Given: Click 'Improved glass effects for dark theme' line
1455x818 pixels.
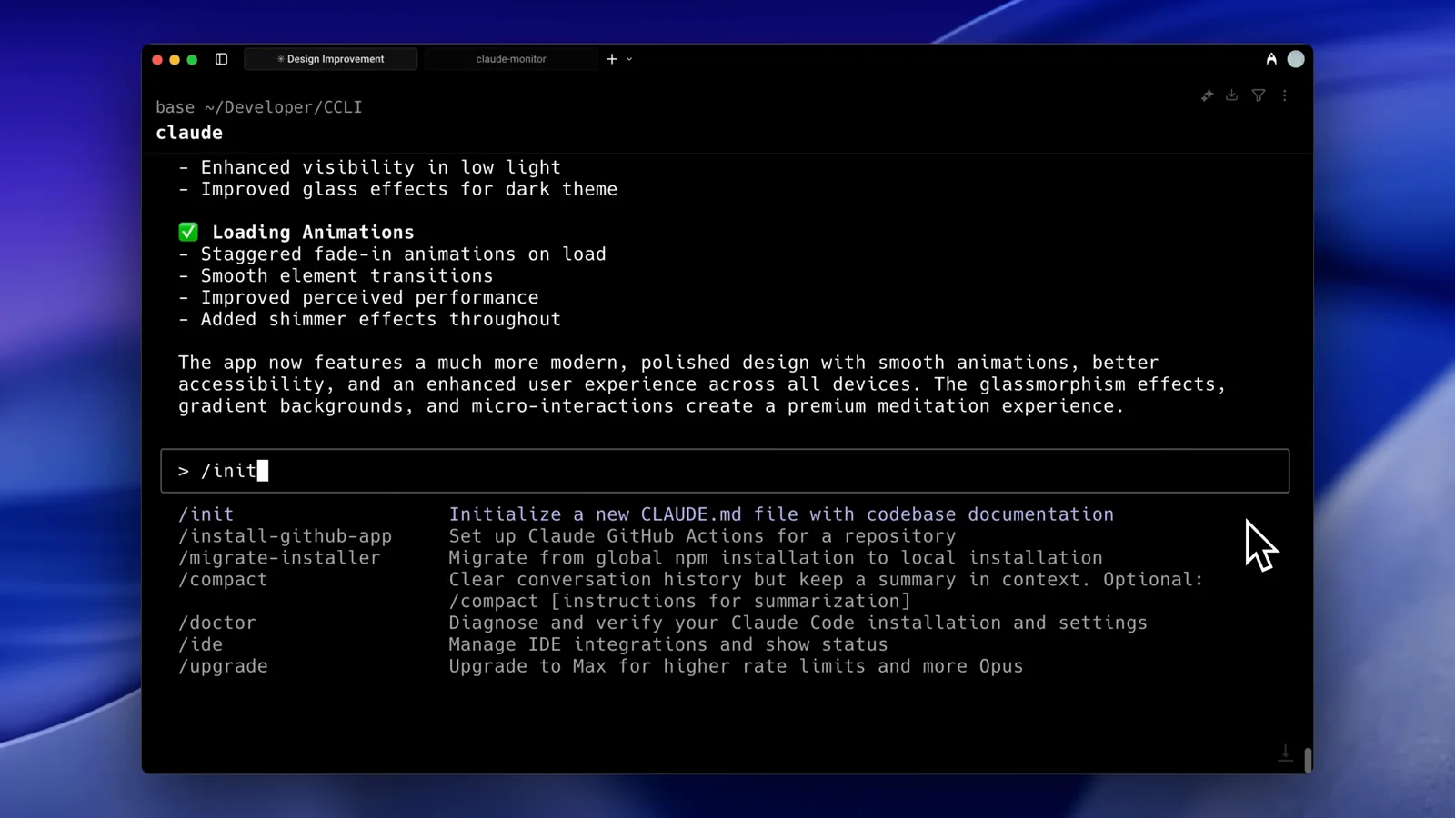Looking at the screenshot, I should (x=397, y=189).
